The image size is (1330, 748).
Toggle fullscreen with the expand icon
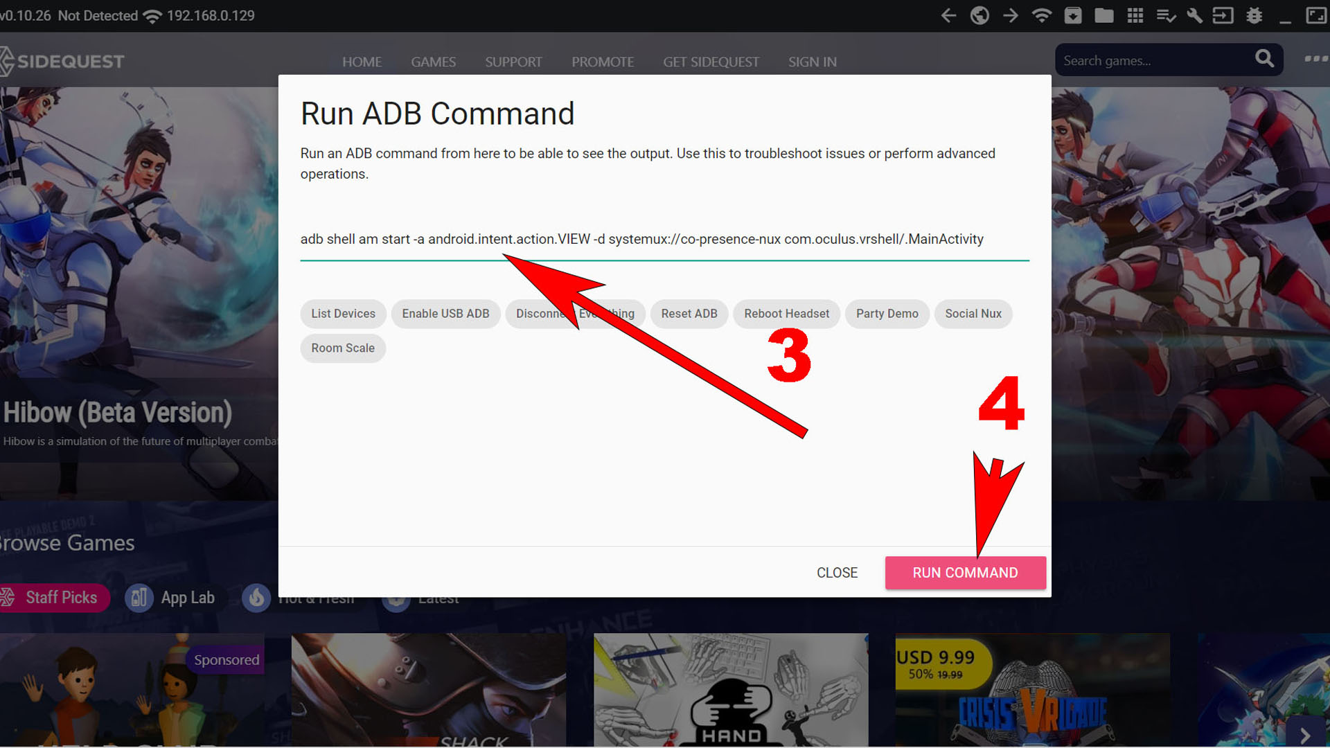[1316, 15]
